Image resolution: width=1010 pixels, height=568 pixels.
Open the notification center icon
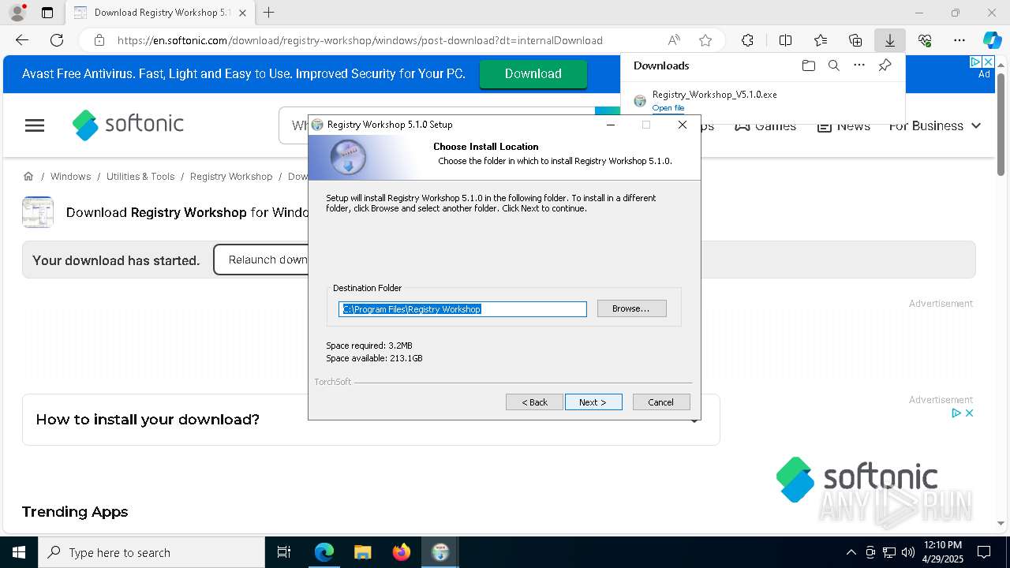[984, 552]
